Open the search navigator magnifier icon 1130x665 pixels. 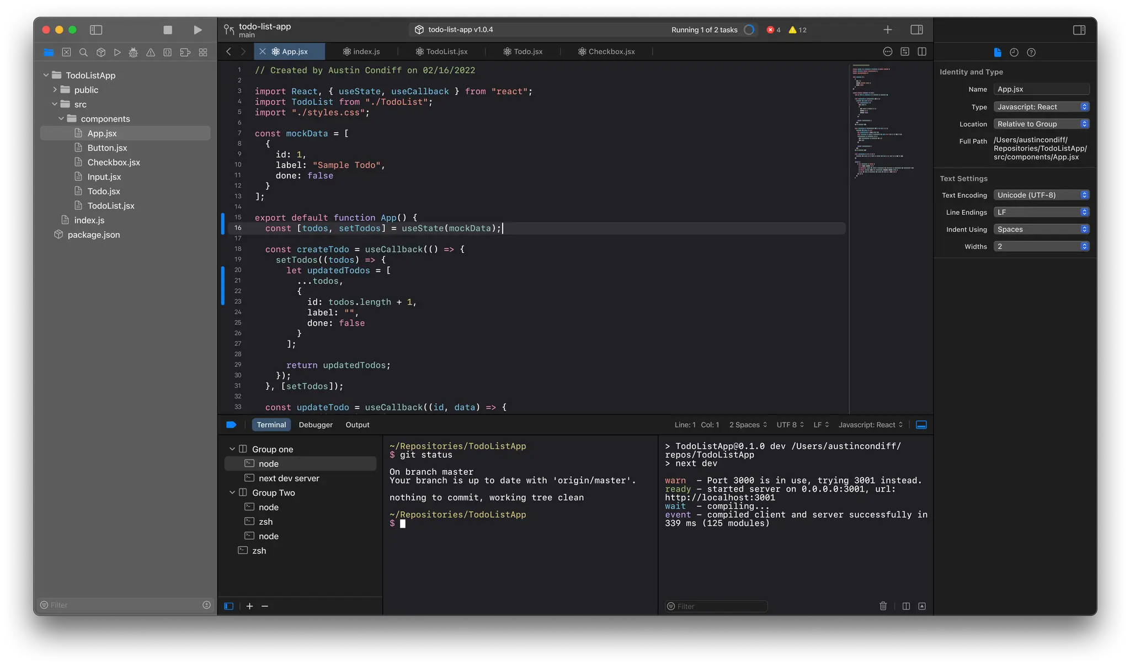tap(83, 52)
